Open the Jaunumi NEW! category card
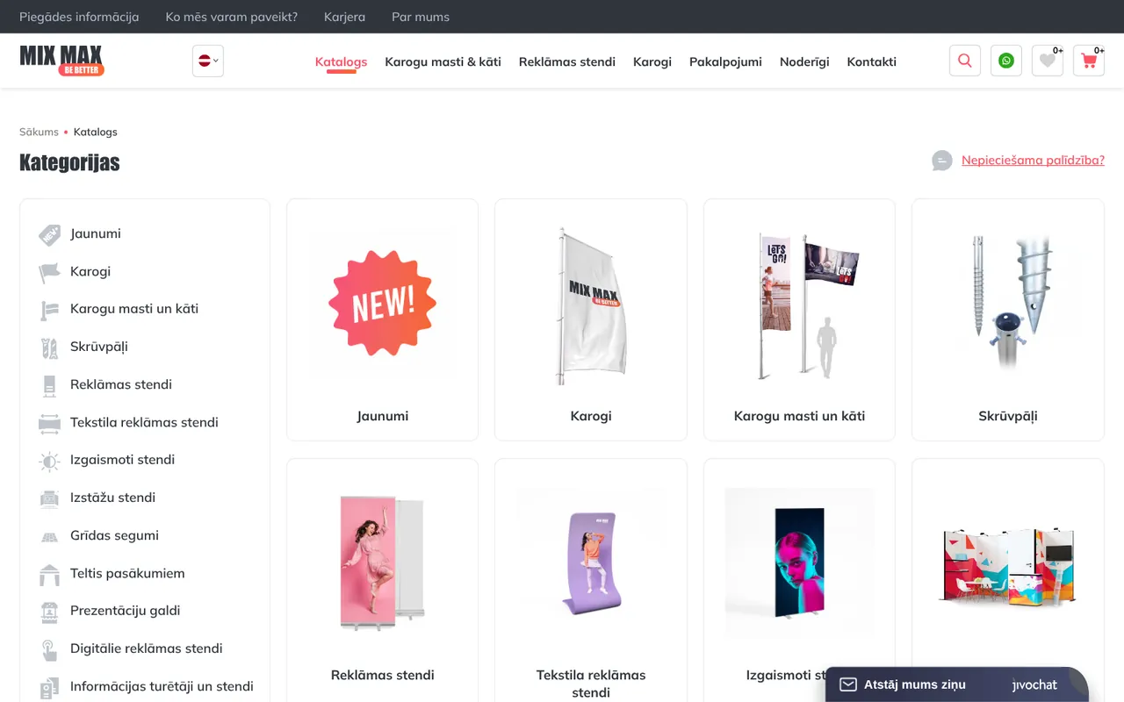Screen dimensions: 1124x702 click(x=383, y=319)
